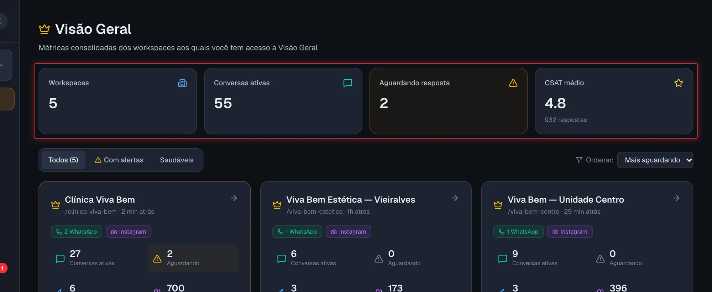
Task: Click chat icon beside 27 Conversas ativas
Action: coord(60,259)
